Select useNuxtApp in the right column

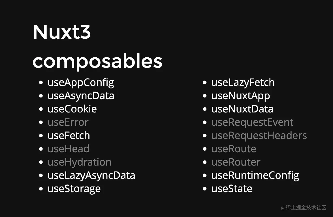pos(240,96)
